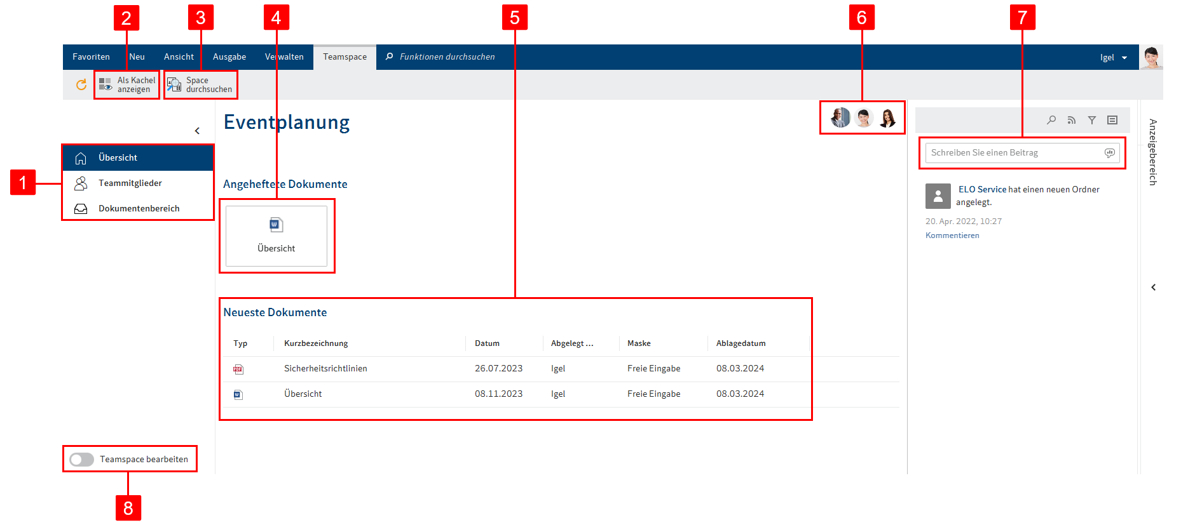Open the Ansicht menu tab

(179, 57)
